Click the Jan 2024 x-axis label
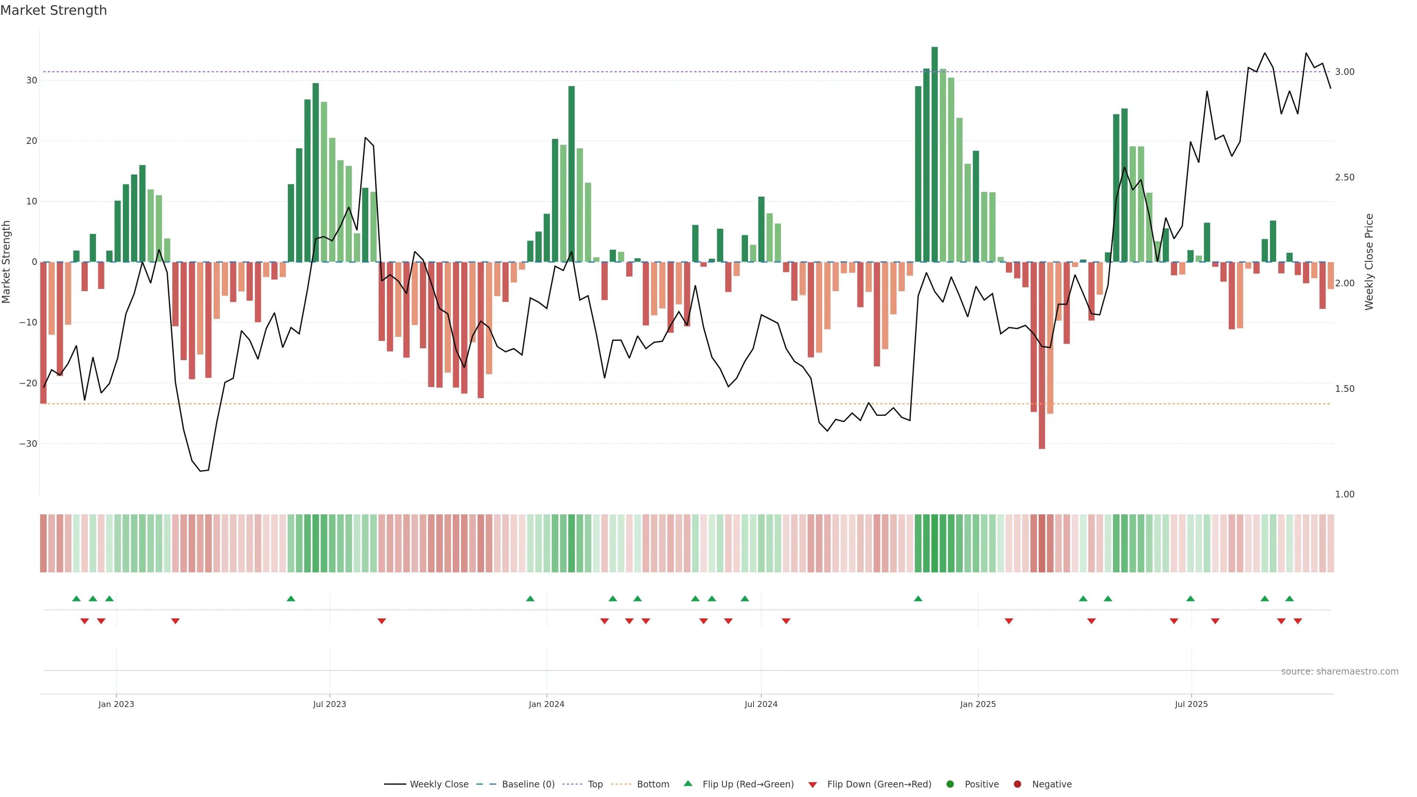Image resolution: width=1417 pixels, height=797 pixels. (x=546, y=704)
